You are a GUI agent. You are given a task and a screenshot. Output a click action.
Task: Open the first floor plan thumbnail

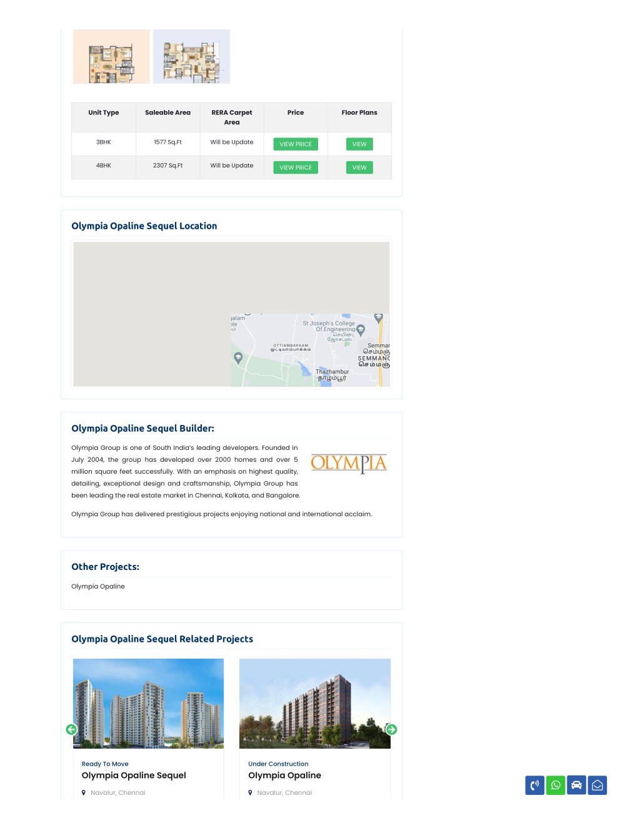(x=111, y=56)
